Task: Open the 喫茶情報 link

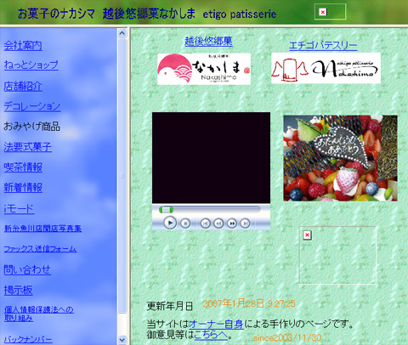Action: [23, 167]
